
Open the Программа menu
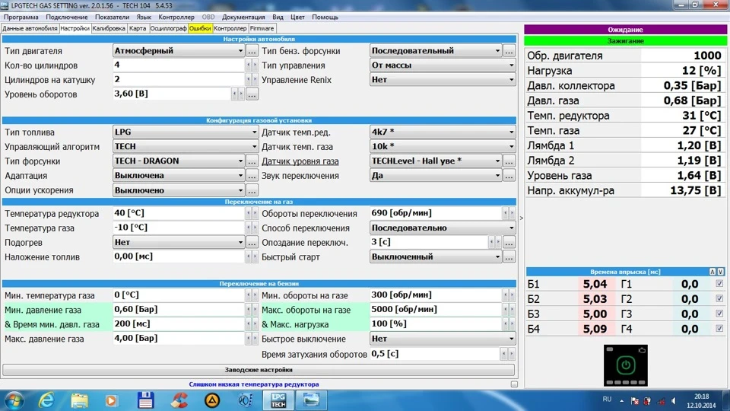tap(21, 18)
